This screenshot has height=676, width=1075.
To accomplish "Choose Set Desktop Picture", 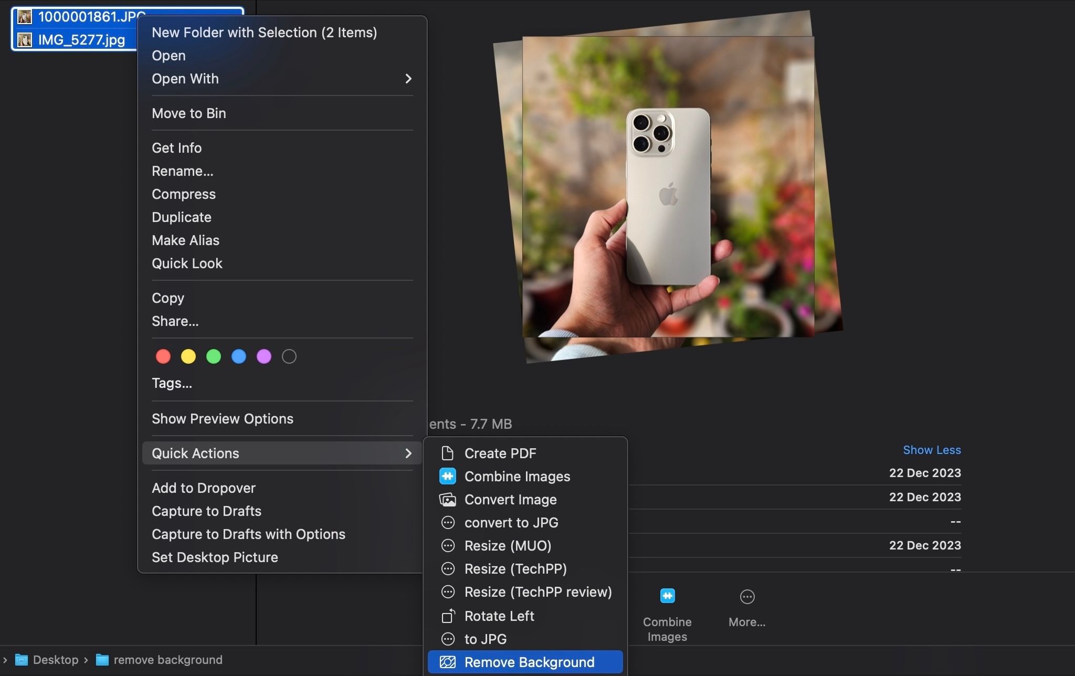I will (215, 557).
